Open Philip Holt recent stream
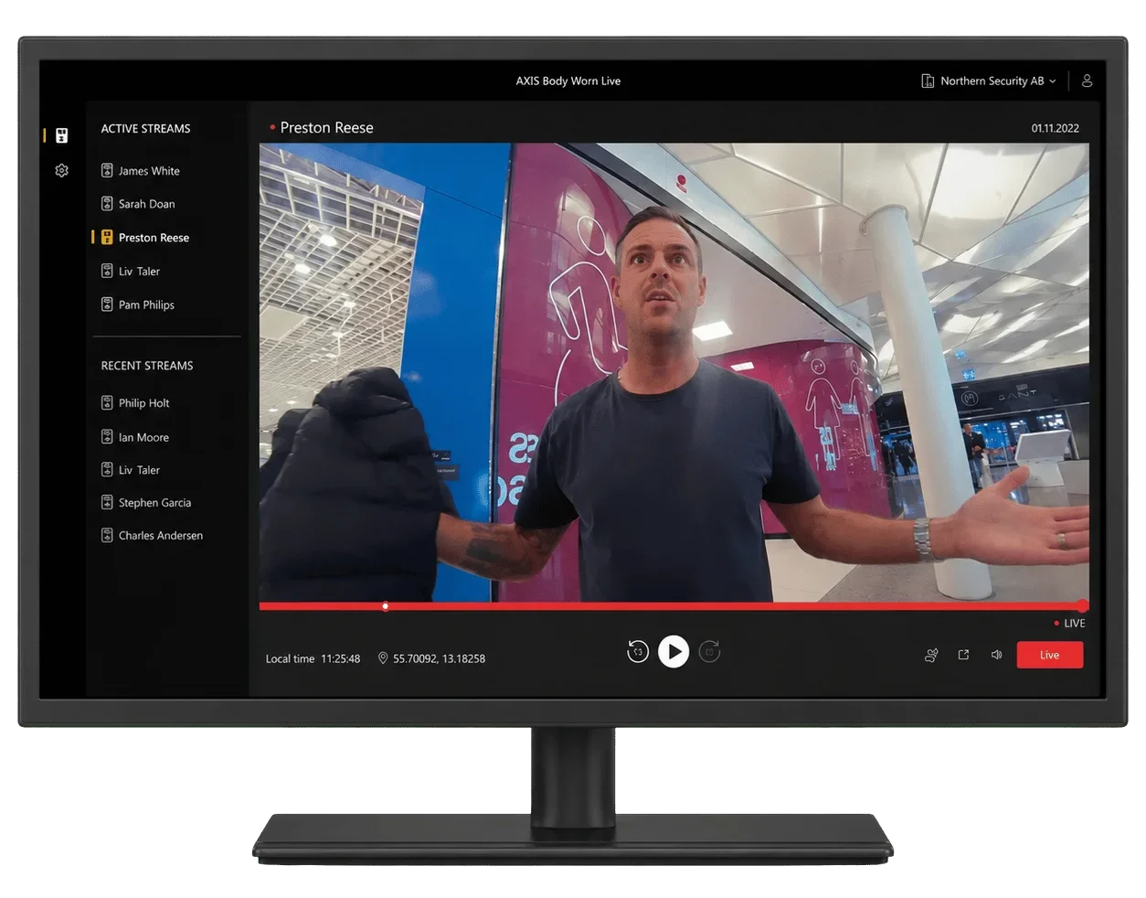This screenshot has height=898, width=1146. [143, 403]
